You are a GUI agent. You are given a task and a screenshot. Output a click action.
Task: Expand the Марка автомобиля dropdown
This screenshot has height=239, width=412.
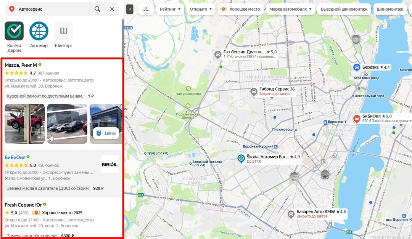coord(290,9)
